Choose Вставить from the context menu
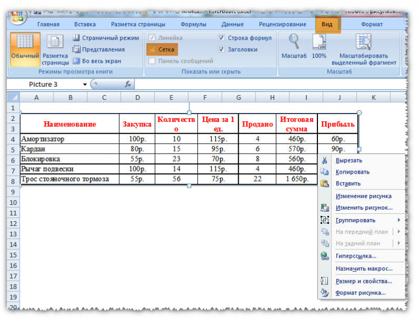Image resolution: width=419 pixels, height=321 pixels. click(x=348, y=184)
